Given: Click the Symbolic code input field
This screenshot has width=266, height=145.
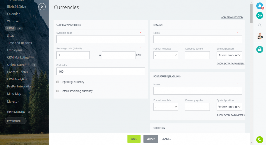Looking at the screenshot, I should [x=101, y=39].
